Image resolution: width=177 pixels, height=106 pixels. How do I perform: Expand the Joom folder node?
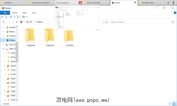(5, 100)
